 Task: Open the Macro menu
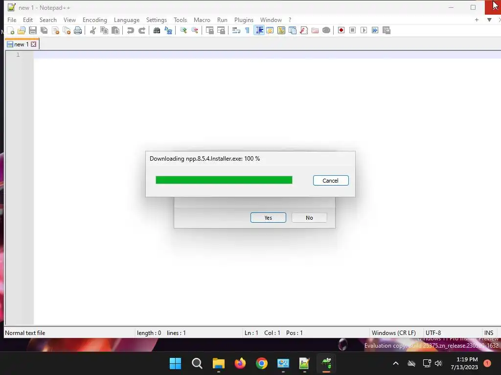[x=202, y=20]
